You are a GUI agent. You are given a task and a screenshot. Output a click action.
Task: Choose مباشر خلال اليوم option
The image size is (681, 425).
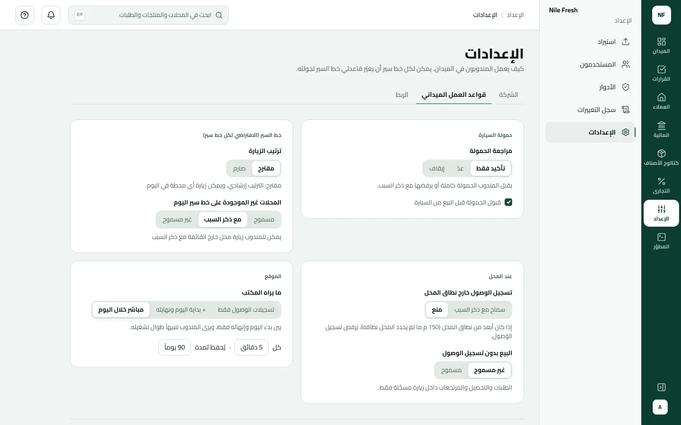121,310
